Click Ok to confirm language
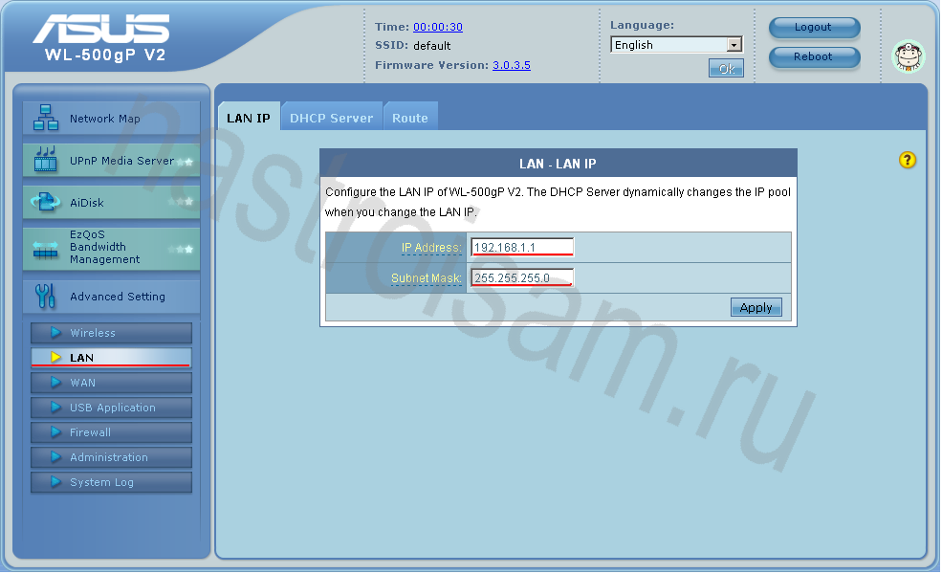942x574 pixels. [x=726, y=69]
